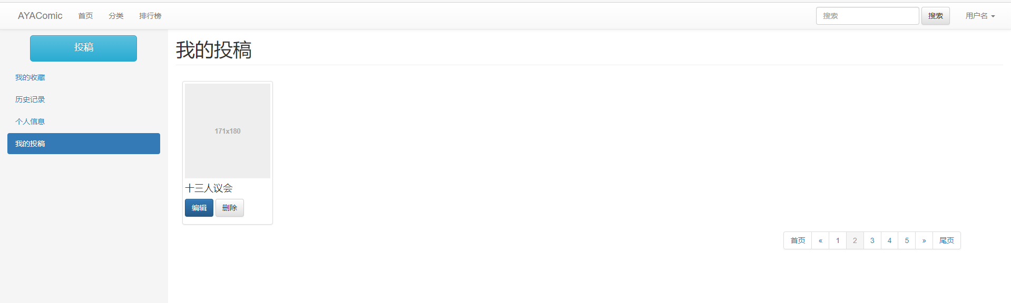This screenshot has width=1011, height=303.
Task: Click the AYAComic brand logo
Action: click(x=40, y=16)
